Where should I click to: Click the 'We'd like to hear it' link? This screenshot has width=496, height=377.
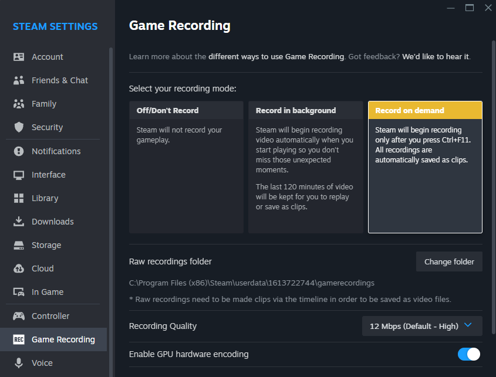(436, 57)
